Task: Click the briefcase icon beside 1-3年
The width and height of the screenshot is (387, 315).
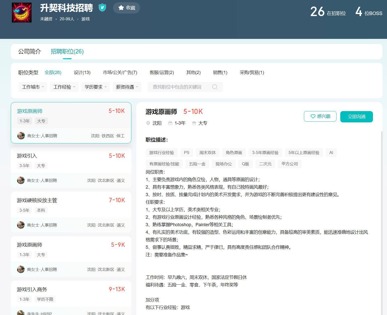Action: point(170,123)
